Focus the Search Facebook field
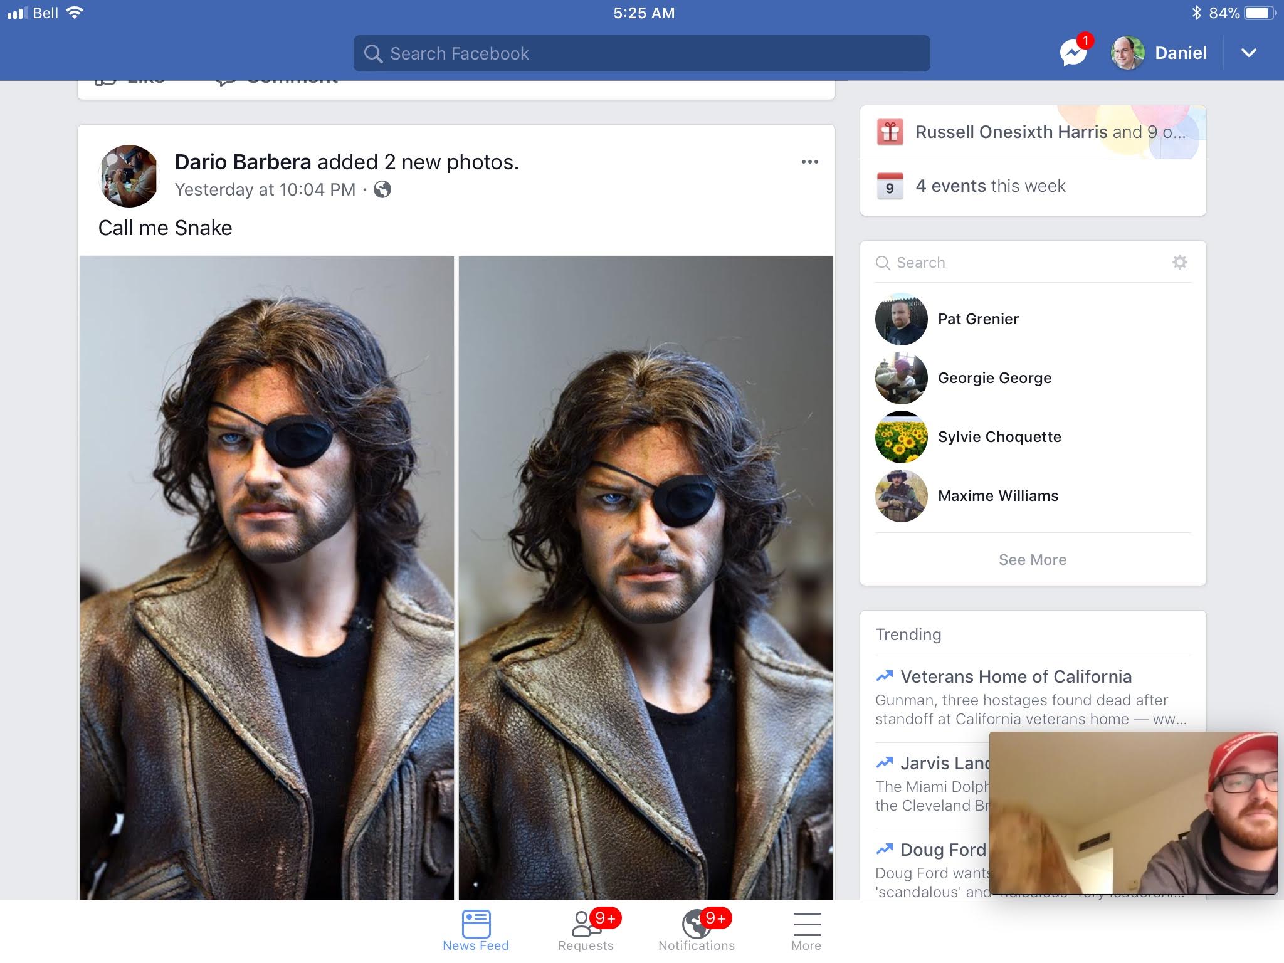The height and width of the screenshot is (963, 1284). tap(641, 53)
